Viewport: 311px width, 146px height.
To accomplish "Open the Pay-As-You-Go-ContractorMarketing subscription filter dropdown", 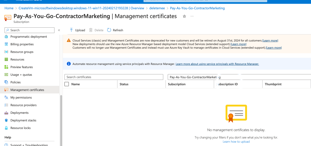I will (239, 77).
